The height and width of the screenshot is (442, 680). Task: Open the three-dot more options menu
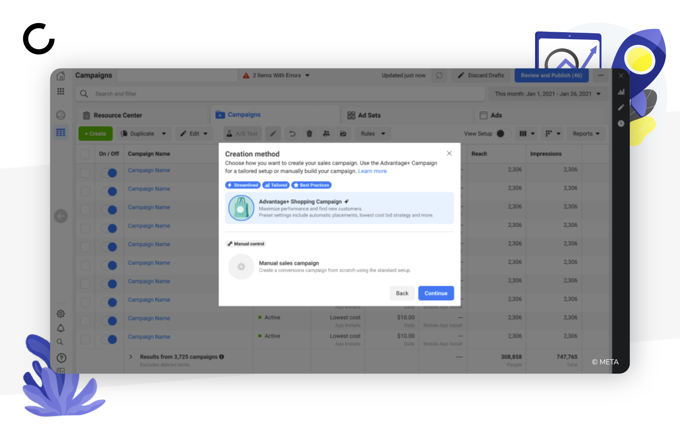[x=601, y=75]
